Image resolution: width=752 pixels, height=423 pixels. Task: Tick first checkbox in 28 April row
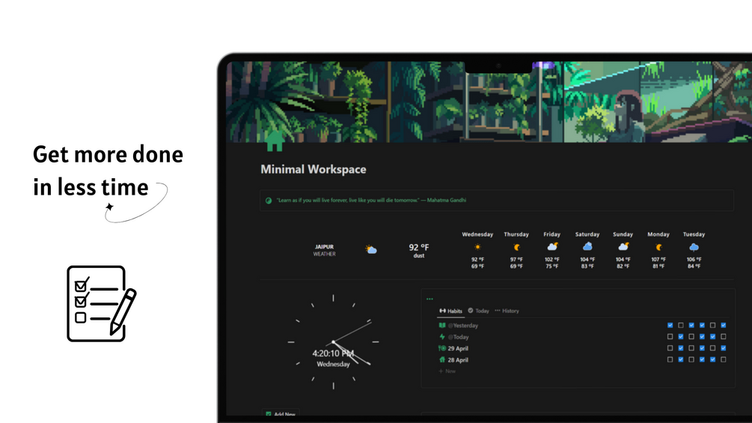point(670,359)
